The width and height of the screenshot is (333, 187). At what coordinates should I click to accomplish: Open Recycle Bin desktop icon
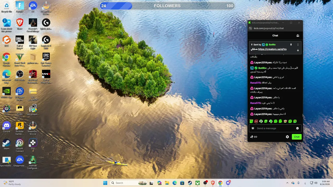point(7,7)
